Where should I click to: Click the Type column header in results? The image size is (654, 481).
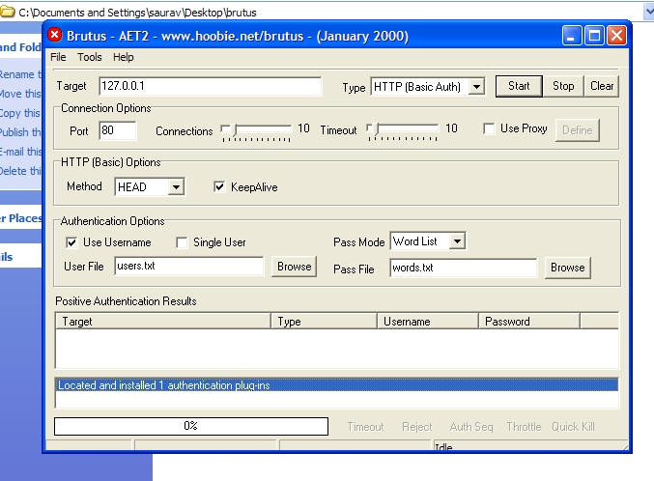pos(324,322)
